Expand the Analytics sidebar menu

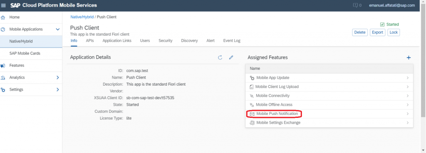click(57, 77)
